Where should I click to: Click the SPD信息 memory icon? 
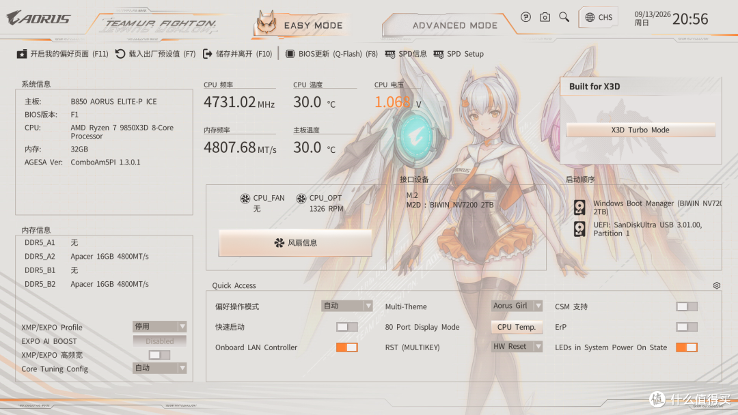(390, 55)
